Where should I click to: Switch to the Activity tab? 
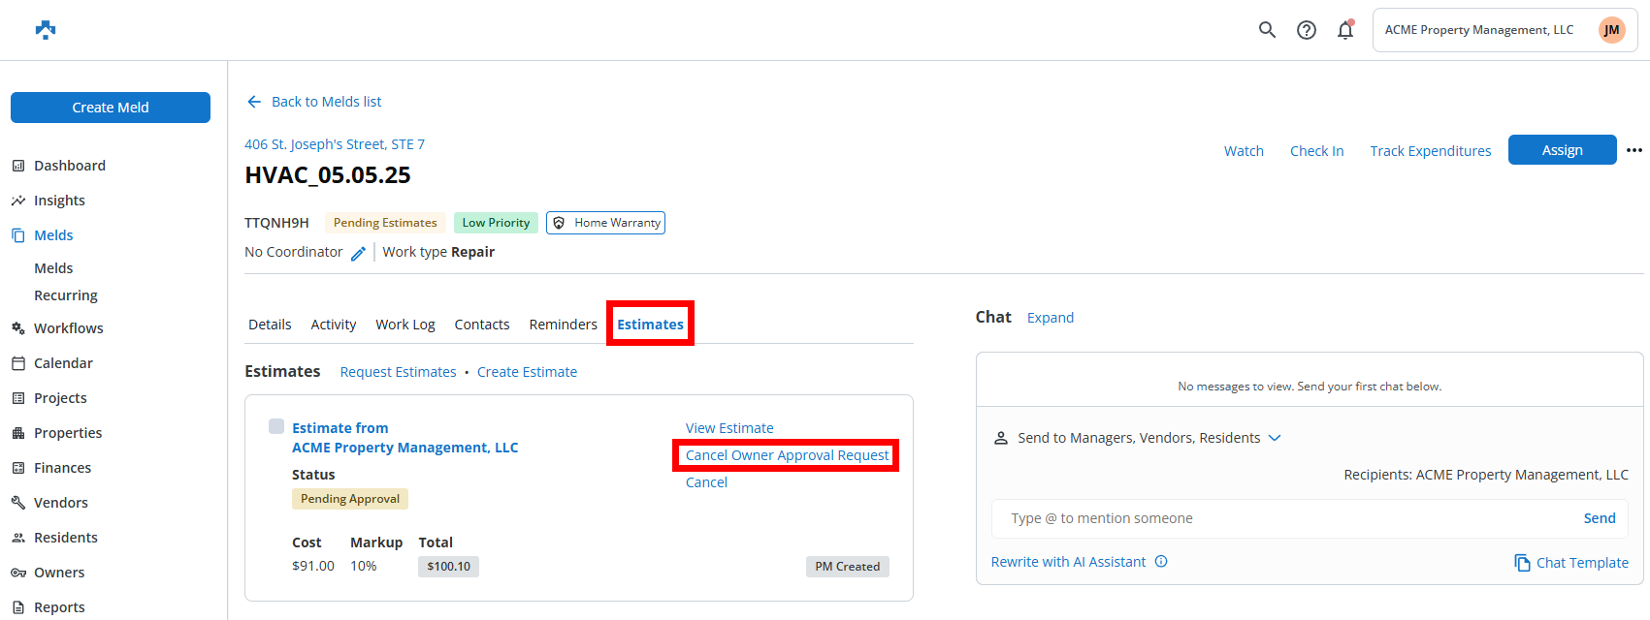click(x=333, y=325)
